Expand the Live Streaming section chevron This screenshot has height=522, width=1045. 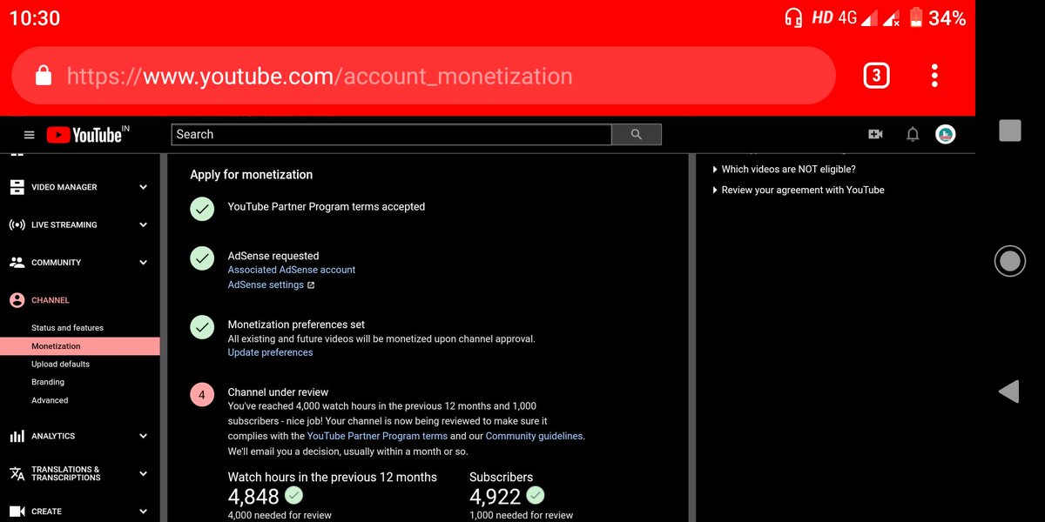143,224
